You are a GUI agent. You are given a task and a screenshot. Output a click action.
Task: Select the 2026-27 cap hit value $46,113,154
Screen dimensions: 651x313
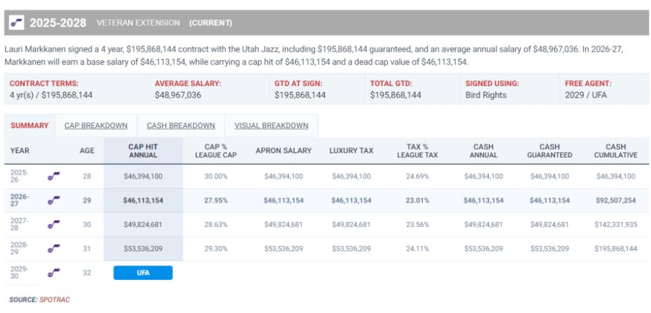click(143, 201)
